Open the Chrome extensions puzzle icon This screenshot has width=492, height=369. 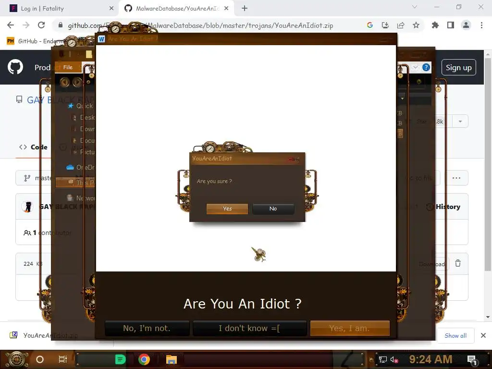[435, 25]
